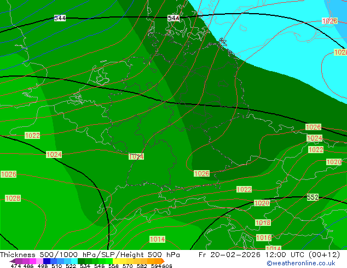Click the forecast date 'Fr 20-02-2026 12:00 UTC (00+12)'
Viewport: 347px width, 268px height.
tap(269, 255)
